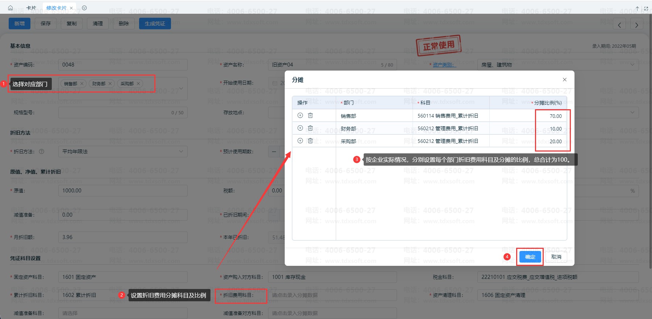Confirm the allocation with 确定
This screenshot has width=652, height=319.
(x=530, y=257)
